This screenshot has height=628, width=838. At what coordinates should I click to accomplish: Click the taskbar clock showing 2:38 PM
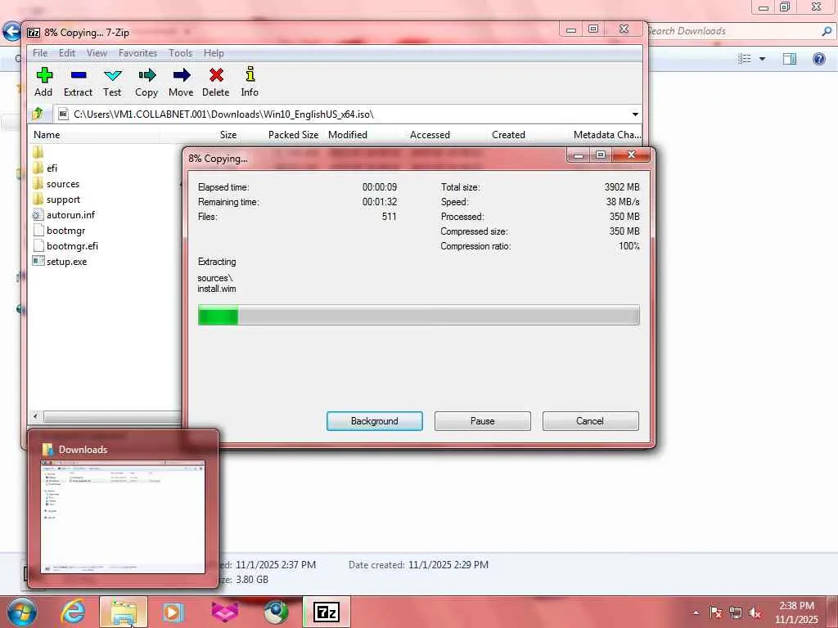coord(796,612)
